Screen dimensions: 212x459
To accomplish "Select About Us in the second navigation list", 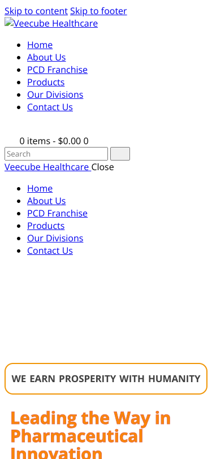I will pyautogui.click(x=46, y=201).
